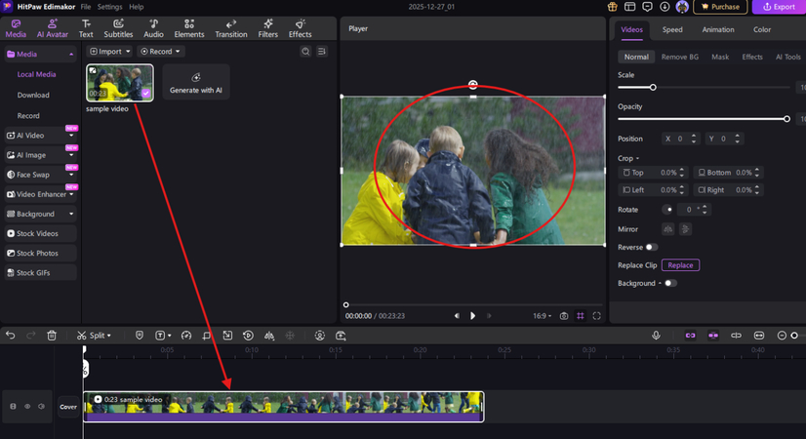Open the Import dropdown
The image size is (806, 439).
point(109,52)
